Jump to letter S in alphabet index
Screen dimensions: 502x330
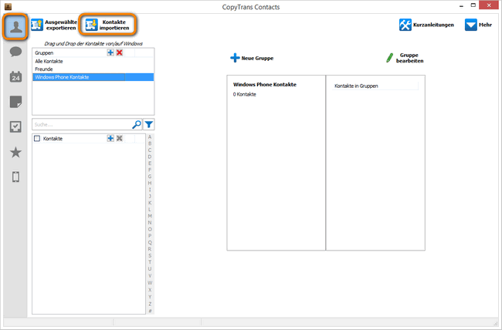[150, 255]
